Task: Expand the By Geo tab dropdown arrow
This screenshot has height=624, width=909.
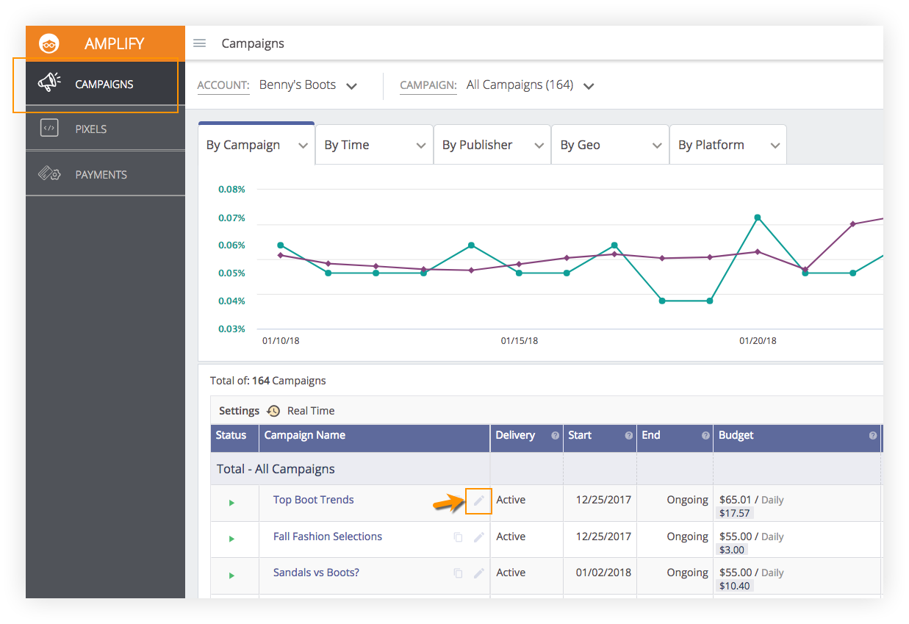Action: [x=657, y=146]
